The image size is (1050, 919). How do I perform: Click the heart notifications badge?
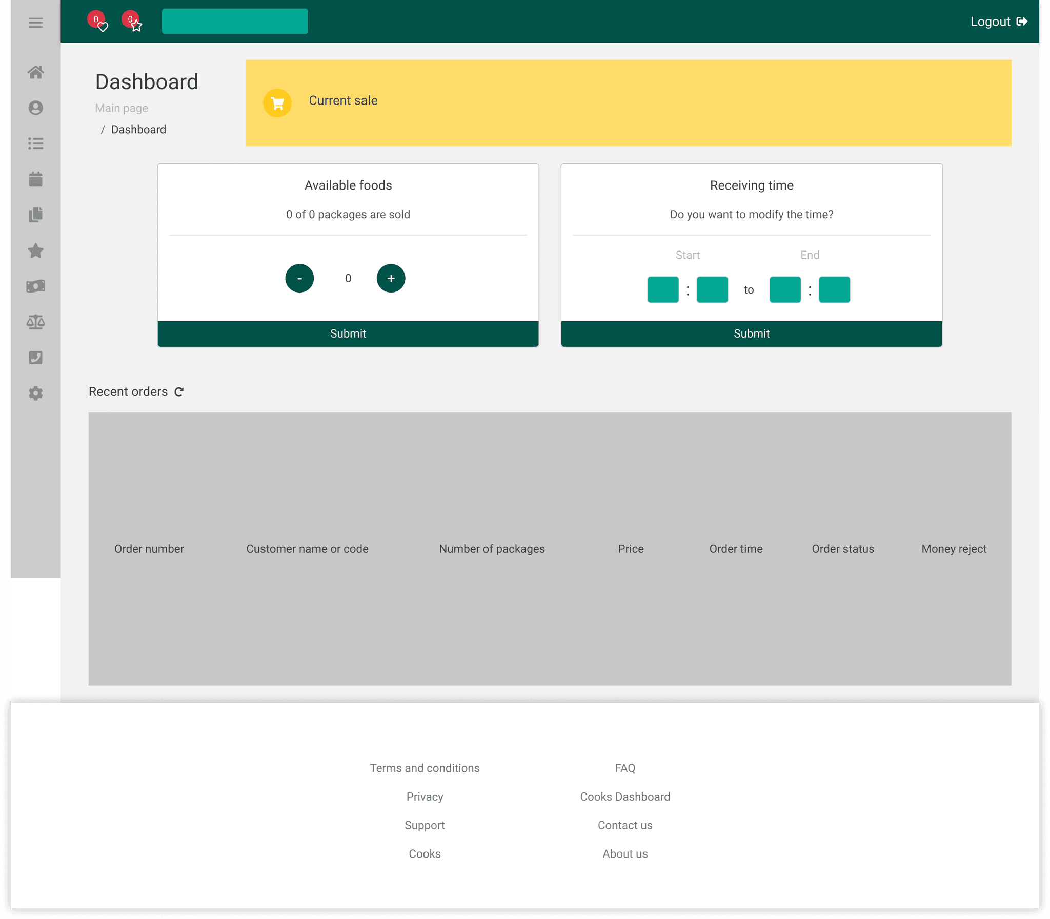[x=97, y=21]
